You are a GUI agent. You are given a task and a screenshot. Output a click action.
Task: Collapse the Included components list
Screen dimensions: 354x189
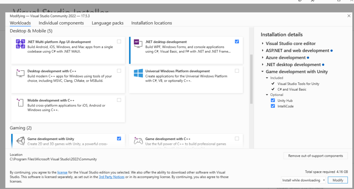(x=267, y=78)
